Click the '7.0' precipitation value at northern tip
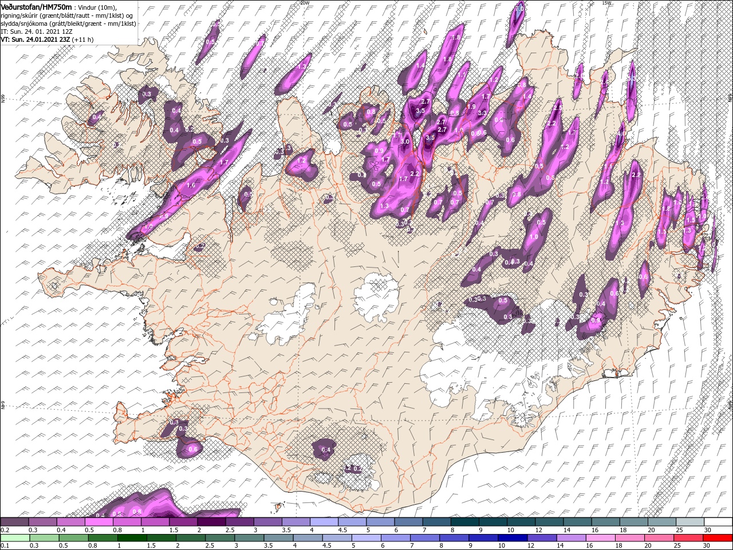This screenshot has height=550, width=733. (519, 10)
